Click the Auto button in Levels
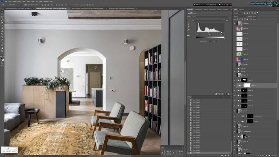 (227, 20)
